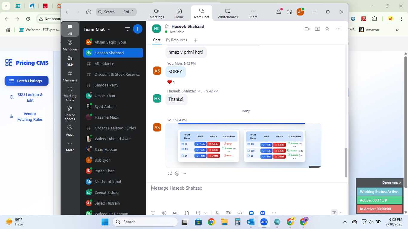Open the More tab in Zoom's top bar
Screen dimensions: 408x229
point(253,13)
